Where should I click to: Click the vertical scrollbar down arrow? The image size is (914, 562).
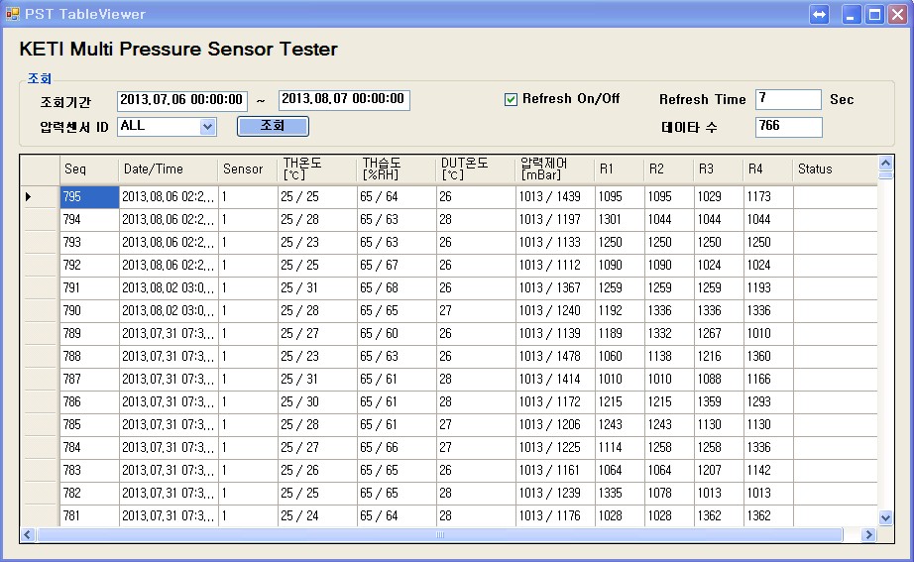coord(885,517)
